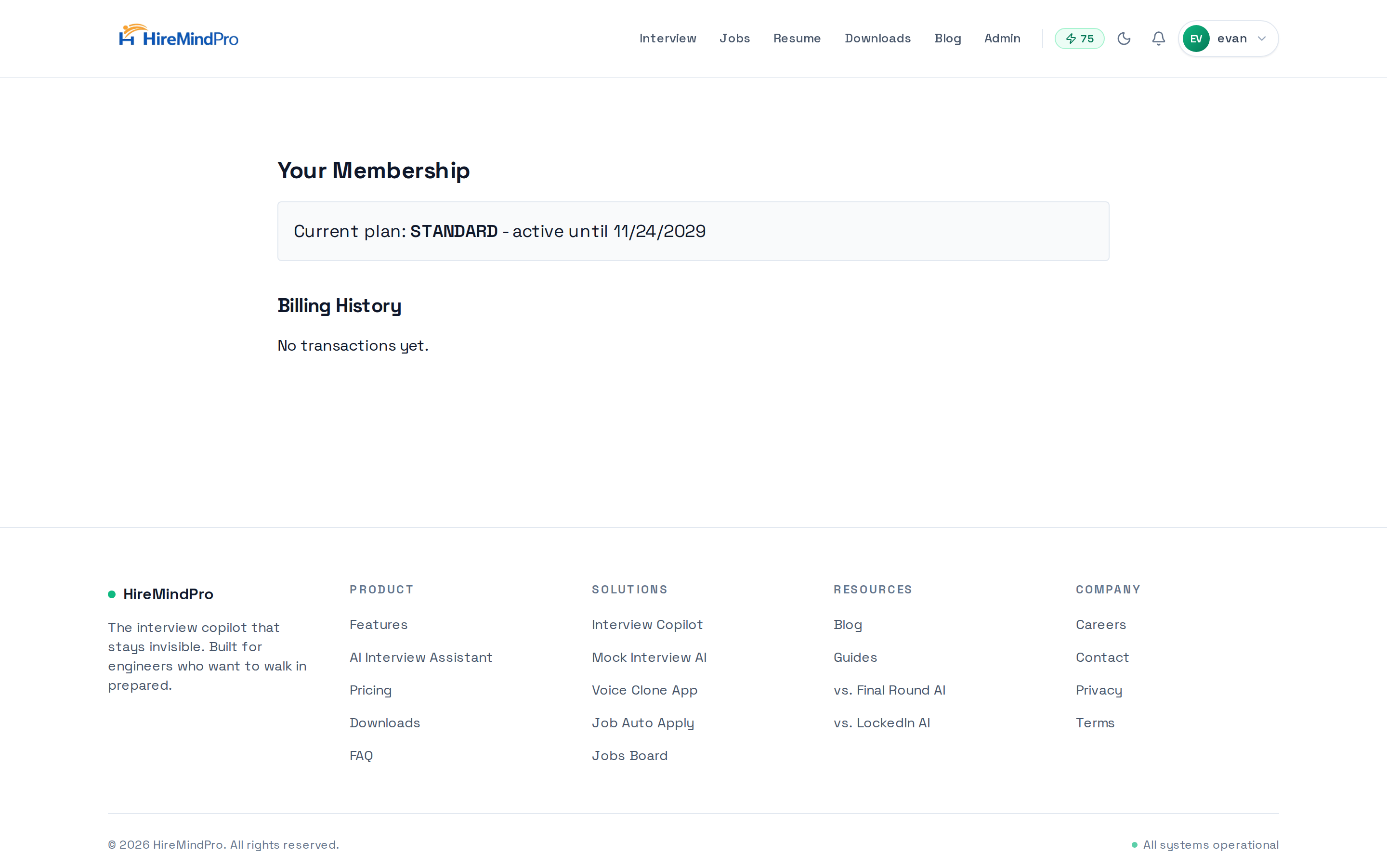This screenshot has width=1387, height=867.
Task: Click the STANDARD plan name text
Action: [453, 231]
